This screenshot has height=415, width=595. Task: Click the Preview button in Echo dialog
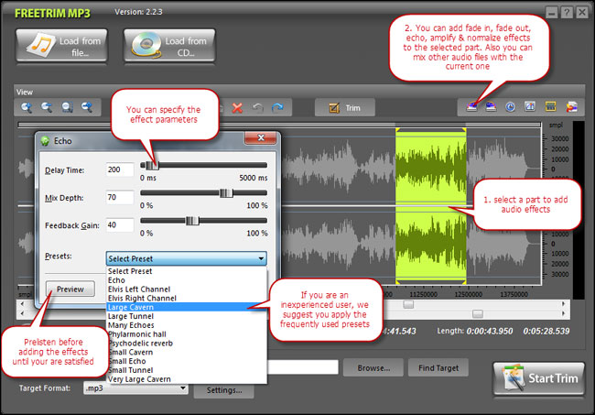point(70,289)
